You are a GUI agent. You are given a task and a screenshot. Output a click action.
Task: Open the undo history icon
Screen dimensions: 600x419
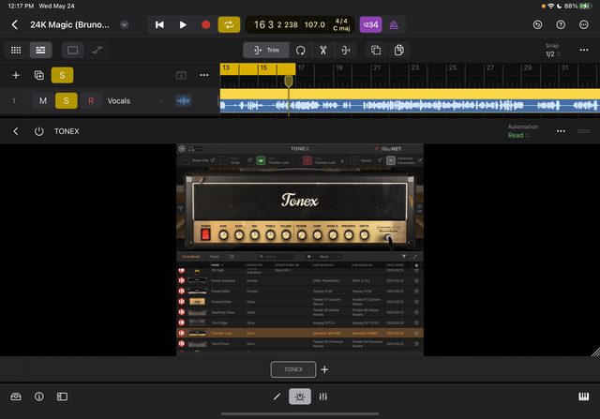pos(537,25)
